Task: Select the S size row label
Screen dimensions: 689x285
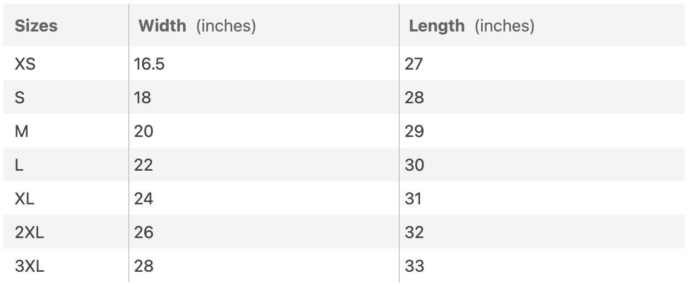Action: [20, 98]
